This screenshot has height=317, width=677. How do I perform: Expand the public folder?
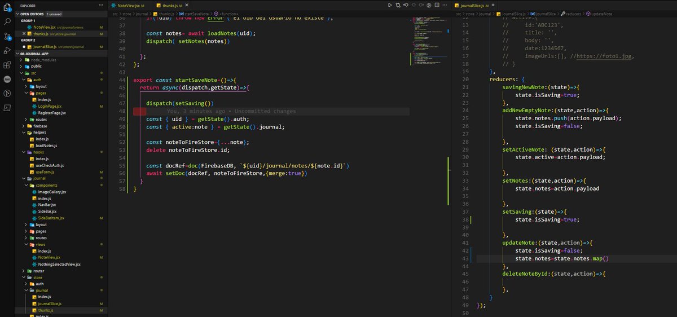[x=37, y=66]
